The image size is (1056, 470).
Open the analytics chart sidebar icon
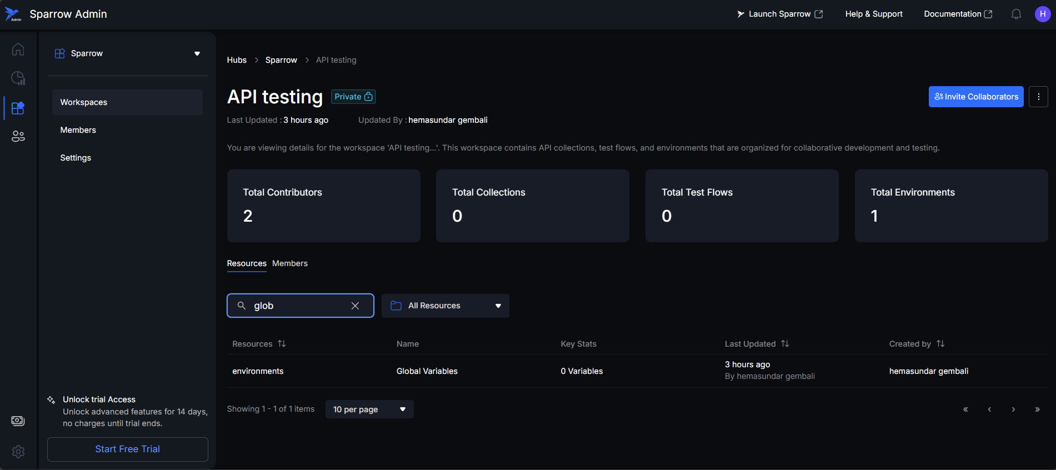18,78
